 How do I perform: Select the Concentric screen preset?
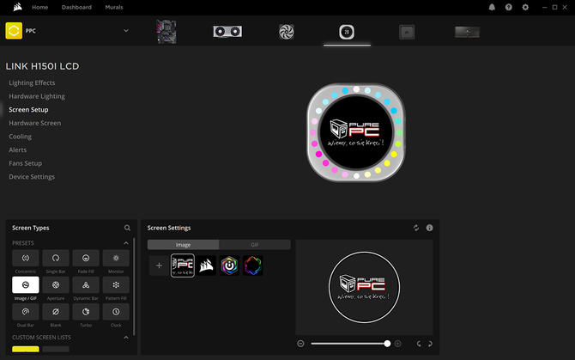(x=26, y=258)
